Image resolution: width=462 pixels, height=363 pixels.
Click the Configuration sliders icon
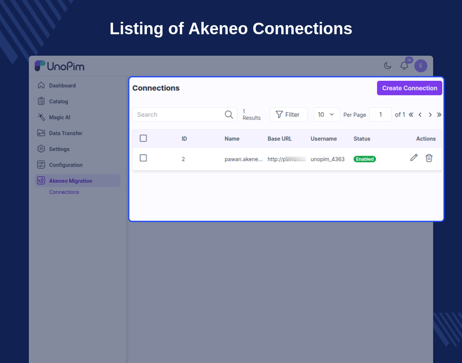pos(41,165)
